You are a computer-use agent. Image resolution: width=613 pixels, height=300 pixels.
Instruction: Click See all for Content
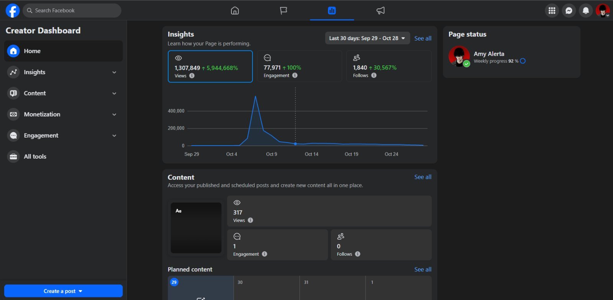point(423,177)
